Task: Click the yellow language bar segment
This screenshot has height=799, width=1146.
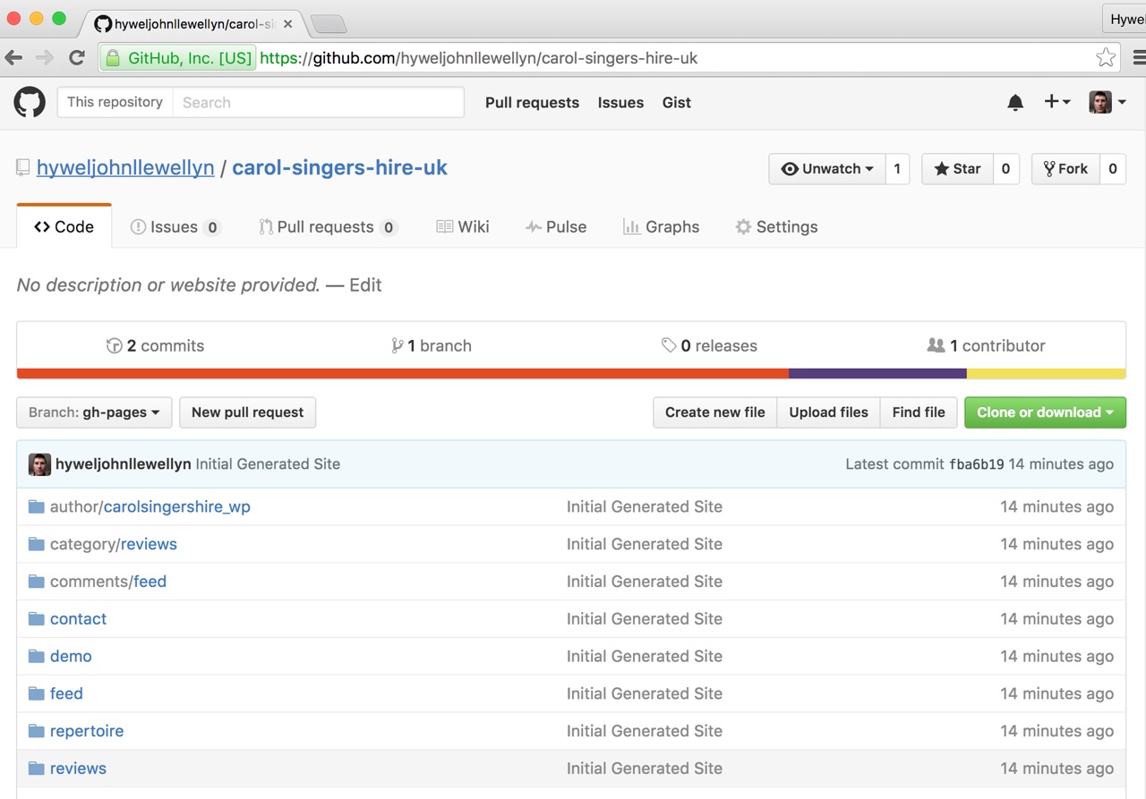Action: (1047, 374)
